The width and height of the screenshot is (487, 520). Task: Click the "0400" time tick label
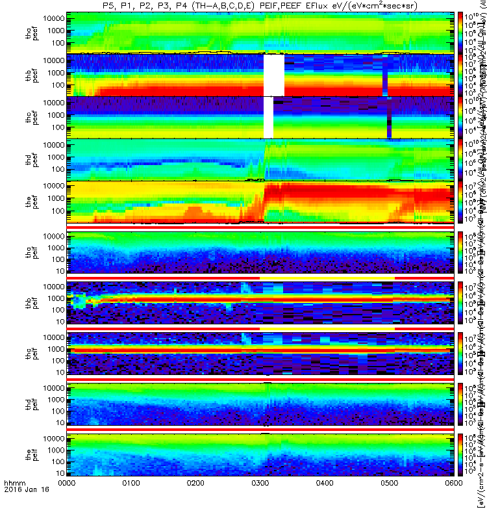tap(325, 483)
